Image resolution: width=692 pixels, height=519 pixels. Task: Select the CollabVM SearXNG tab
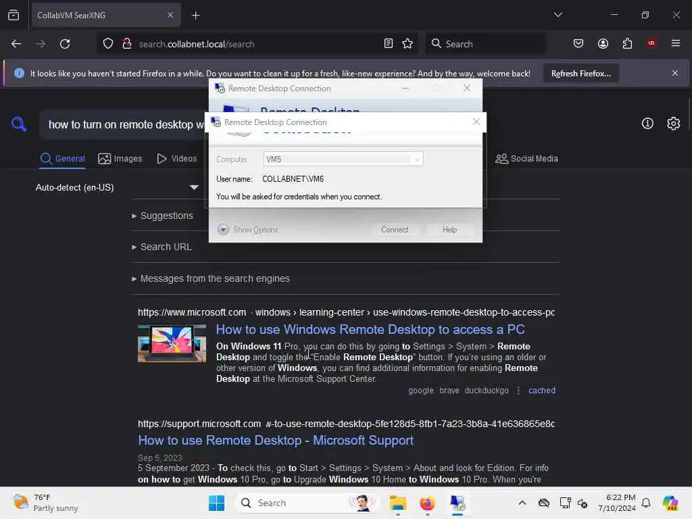point(105,16)
